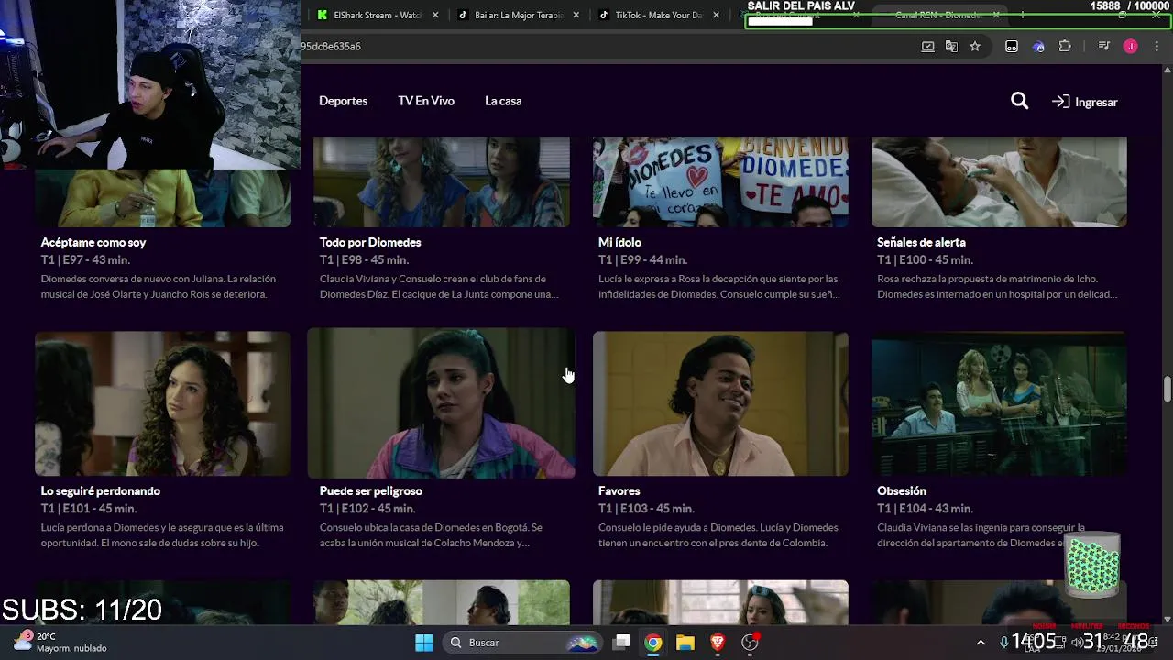The width and height of the screenshot is (1173, 660).
Task: Play the Señales de alerta thumbnail
Action: [x=999, y=181]
